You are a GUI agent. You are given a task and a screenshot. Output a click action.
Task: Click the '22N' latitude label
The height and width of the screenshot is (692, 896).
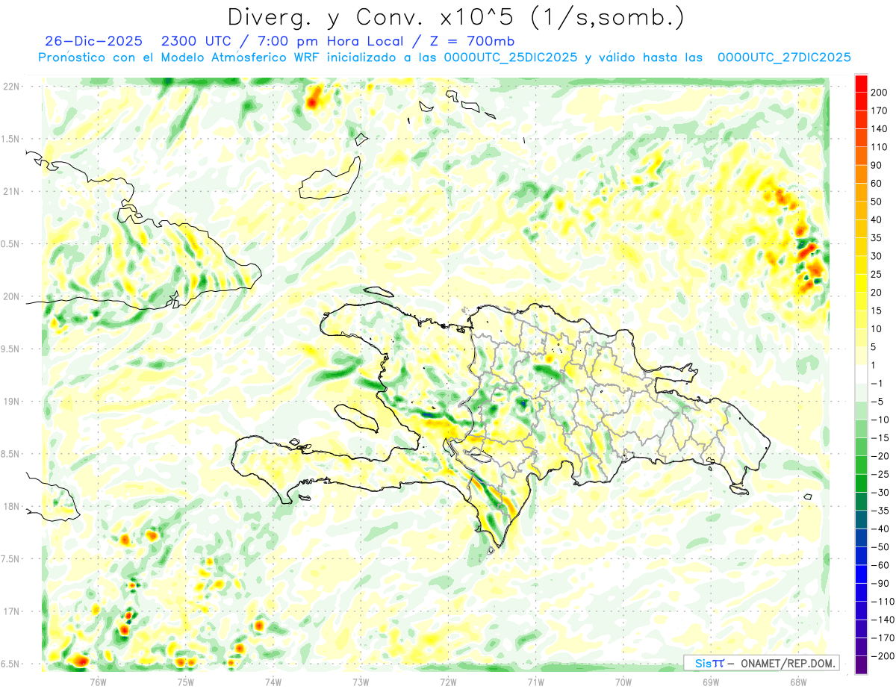[x=12, y=87]
